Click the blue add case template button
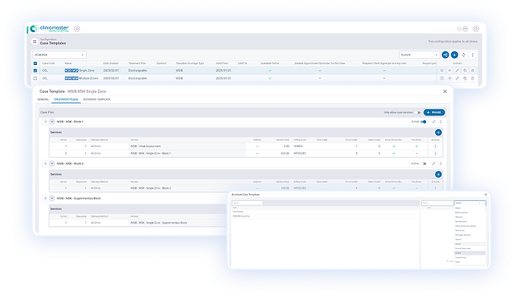 [x=454, y=55]
